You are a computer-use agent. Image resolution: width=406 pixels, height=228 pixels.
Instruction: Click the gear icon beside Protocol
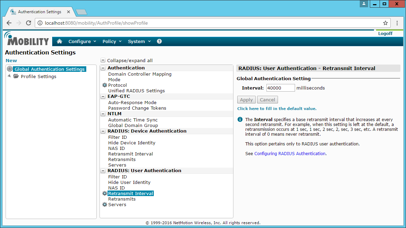tap(104, 85)
